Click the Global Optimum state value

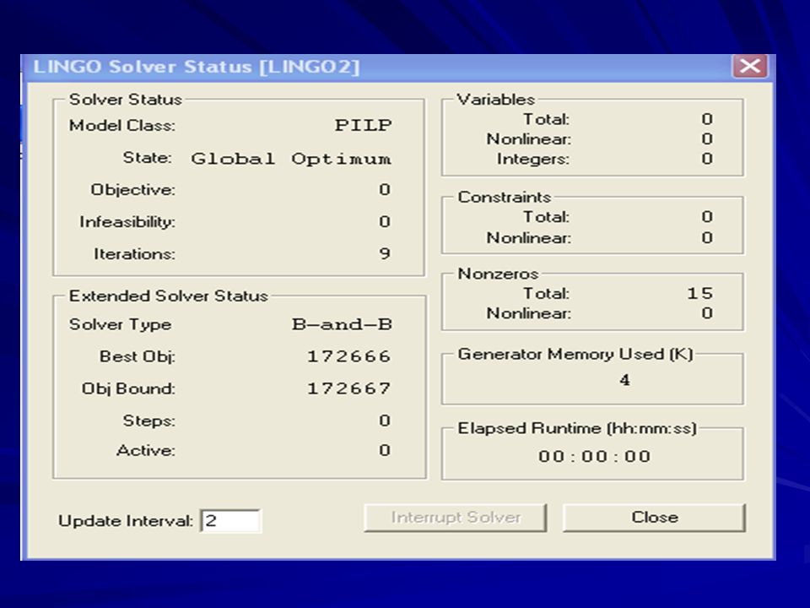[x=291, y=158]
